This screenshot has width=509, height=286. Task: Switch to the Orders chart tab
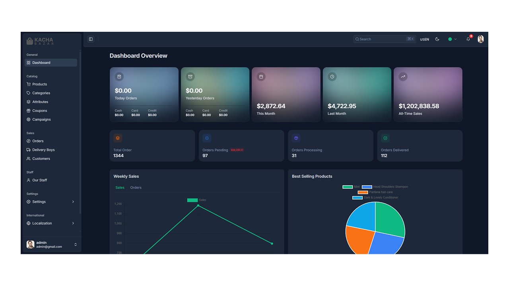point(136,187)
